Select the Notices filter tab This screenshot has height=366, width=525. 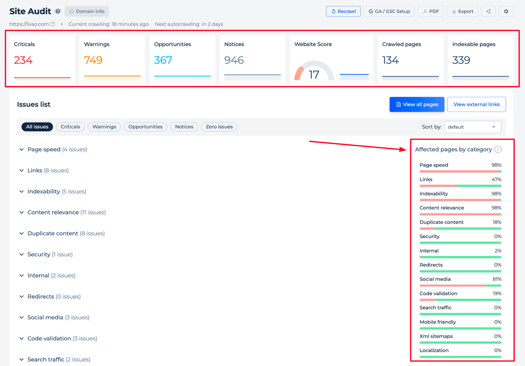[184, 127]
